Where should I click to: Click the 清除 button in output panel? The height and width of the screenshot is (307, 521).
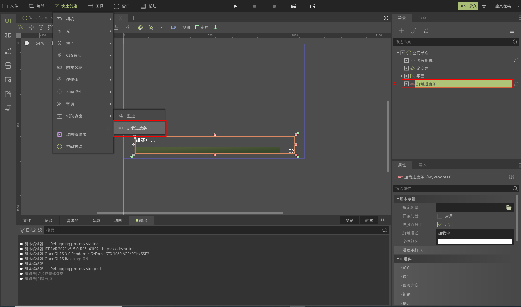(x=369, y=220)
